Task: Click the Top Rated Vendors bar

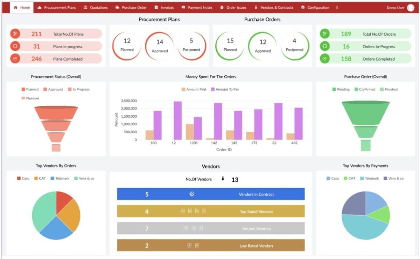Action: pyautogui.click(x=211, y=211)
